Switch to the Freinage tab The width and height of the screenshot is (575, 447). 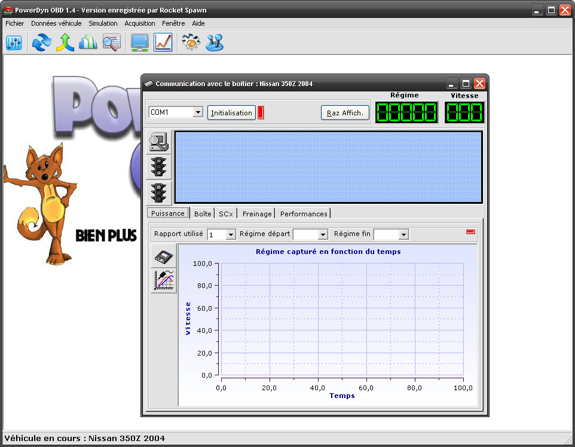(x=257, y=214)
